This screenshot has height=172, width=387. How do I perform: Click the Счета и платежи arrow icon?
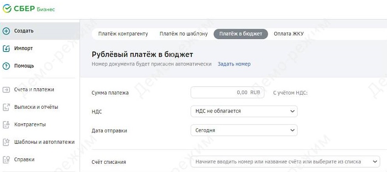pos(6,90)
